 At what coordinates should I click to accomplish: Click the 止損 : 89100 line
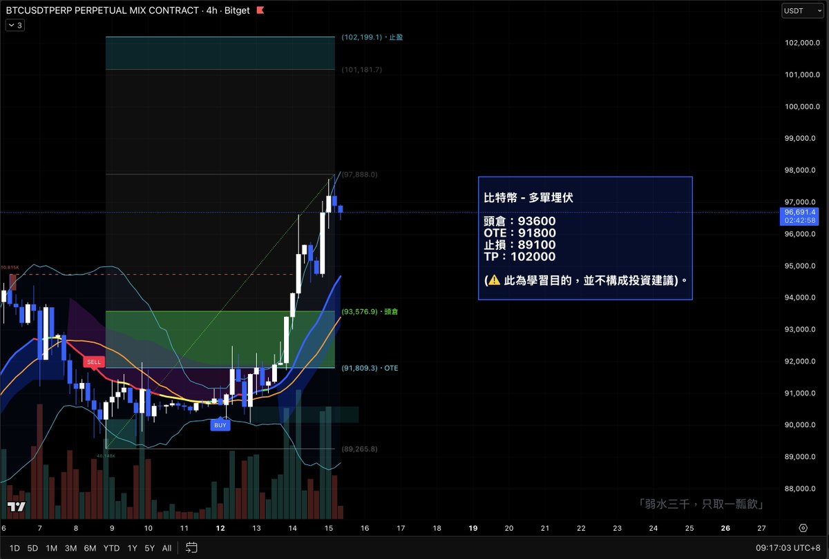pyautogui.click(x=520, y=244)
